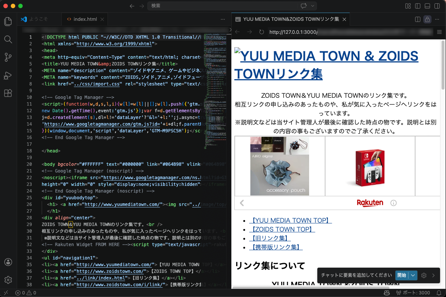Expand the dropdown beside 開始
The height and width of the screenshot is (297, 446).
[413, 275]
